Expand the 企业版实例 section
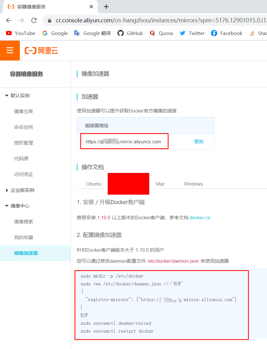Screen dimensions: 267x349 pos(20,190)
